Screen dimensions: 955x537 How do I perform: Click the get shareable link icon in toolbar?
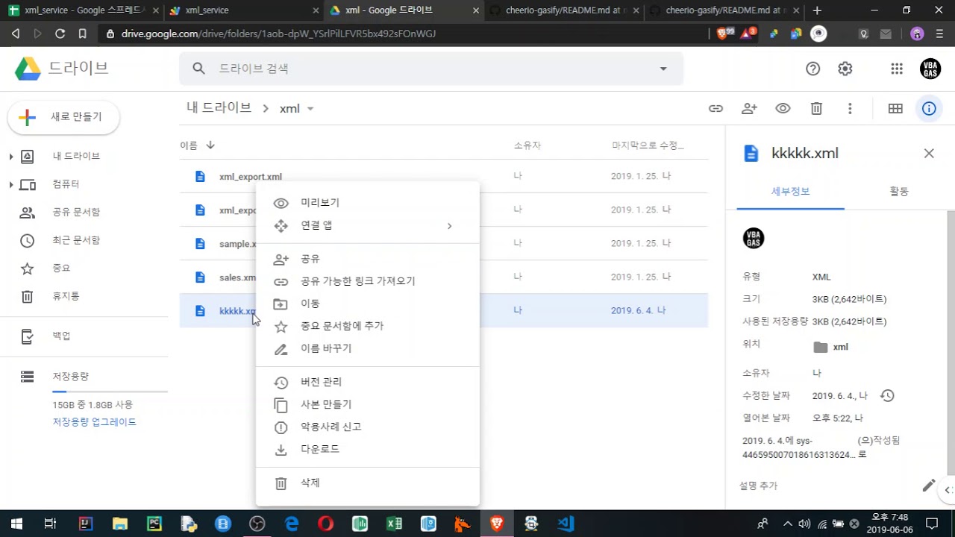coord(716,109)
